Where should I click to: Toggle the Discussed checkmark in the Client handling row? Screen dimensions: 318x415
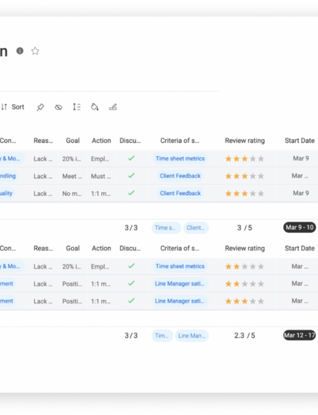(131, 176)
